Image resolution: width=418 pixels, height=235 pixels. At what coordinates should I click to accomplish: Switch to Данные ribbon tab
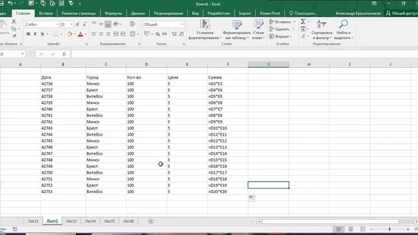pos(138,13)
